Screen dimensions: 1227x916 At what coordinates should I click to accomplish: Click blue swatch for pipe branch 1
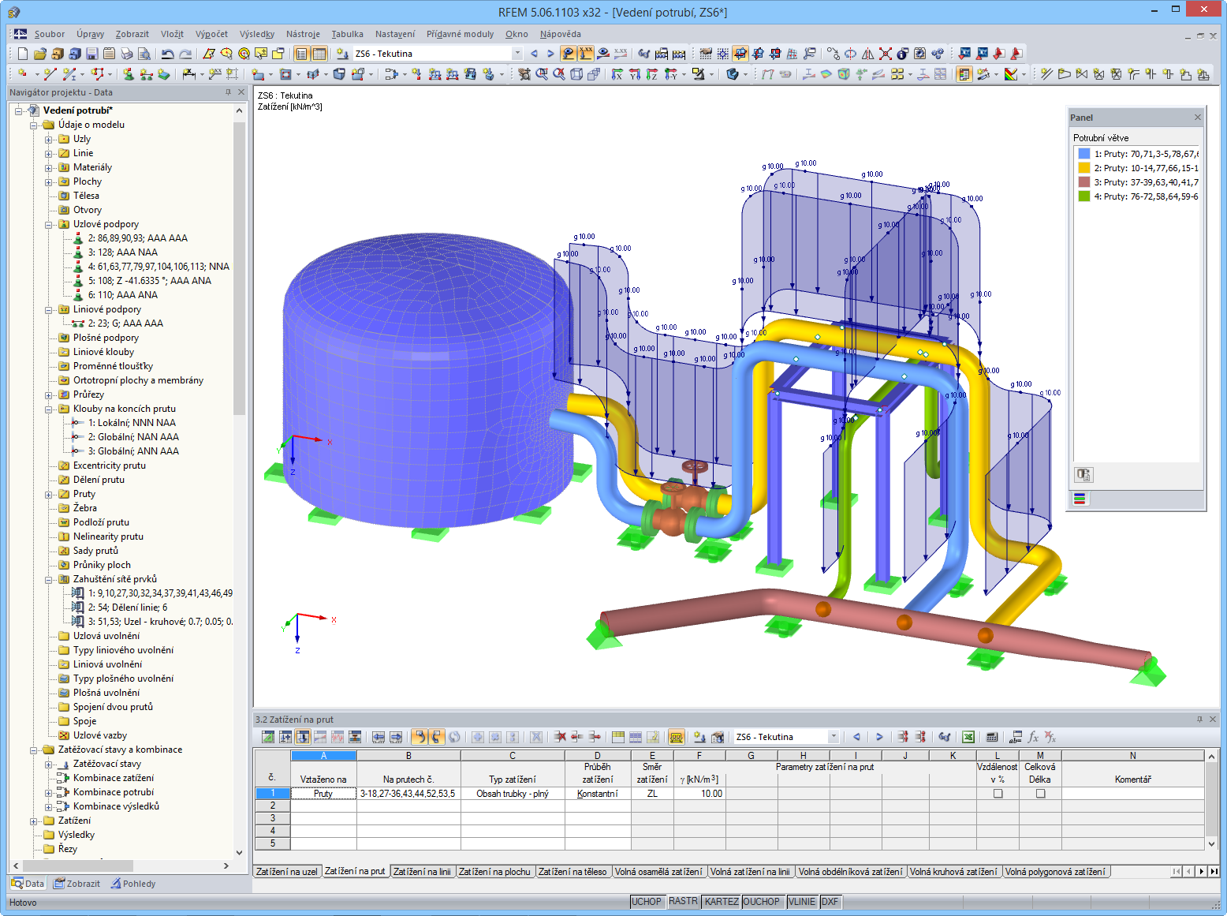[x=1084, y=154]
